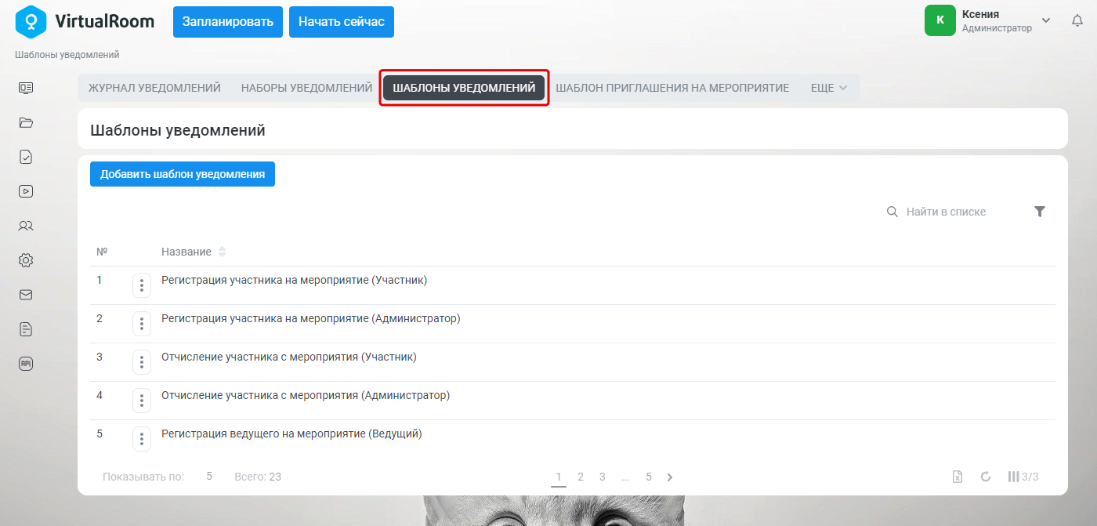Open actions menu for row 4
1097x526 pixels.
point(142,401)
